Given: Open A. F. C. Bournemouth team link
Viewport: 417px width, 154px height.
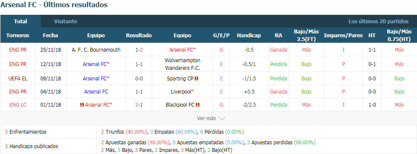Looking at the screenshot, I should [x=96, y=49].
